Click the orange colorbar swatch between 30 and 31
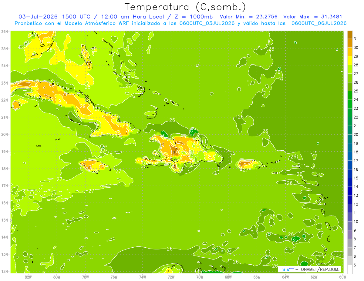The width and height of the screenshot is (364, 281). coord(350,43)
